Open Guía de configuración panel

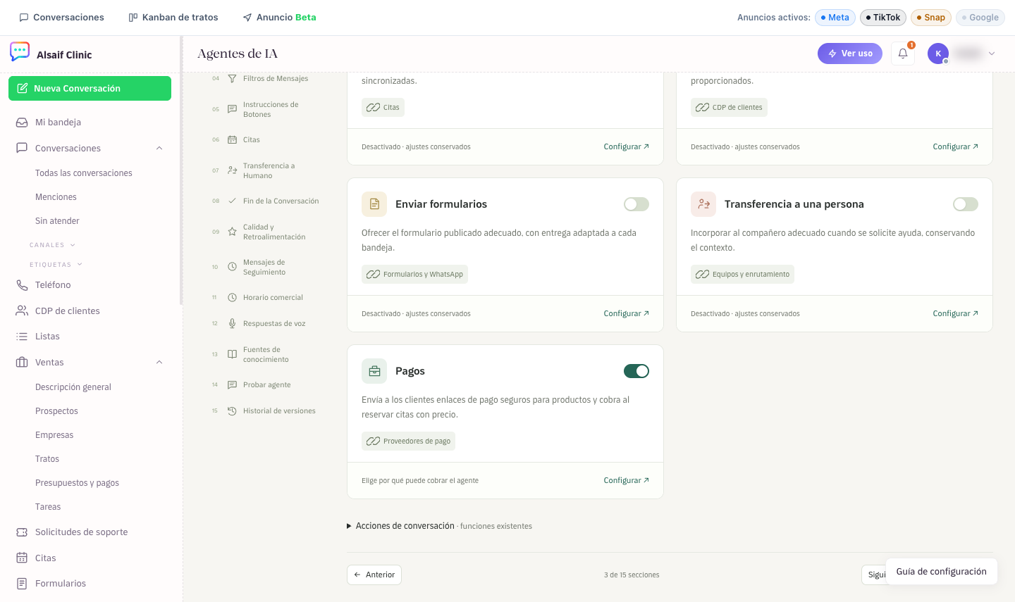point(942,572)
